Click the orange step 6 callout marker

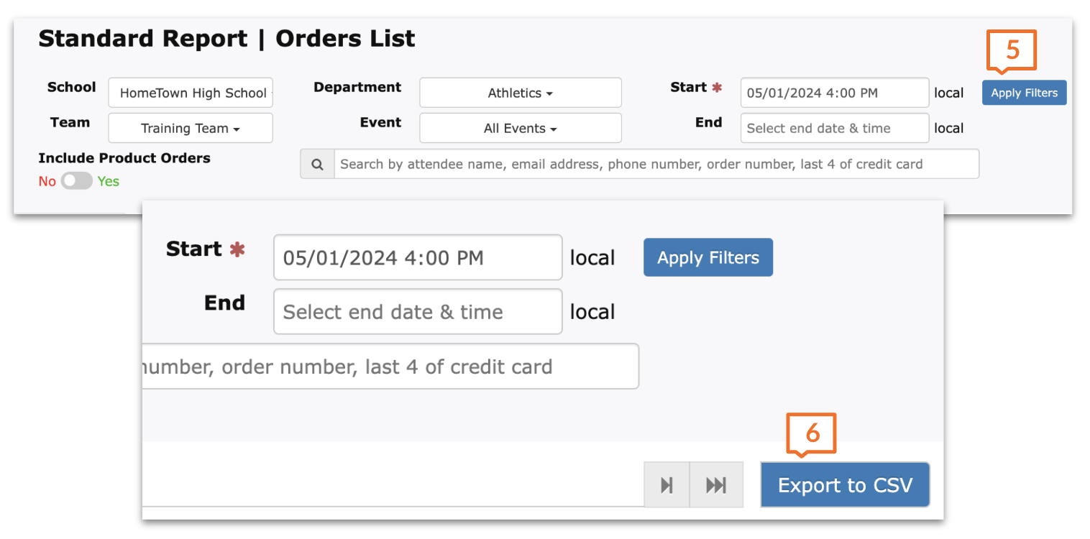click(812, 433)
